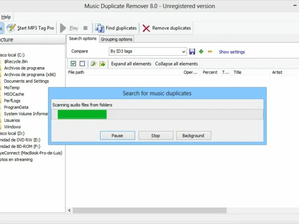
Task: Select Documents and Settings folder
Action: [26, 81]
